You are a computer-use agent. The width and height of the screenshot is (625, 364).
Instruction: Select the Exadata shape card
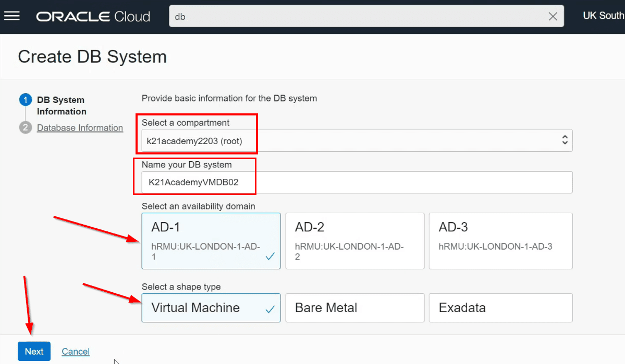coord(500,307)
